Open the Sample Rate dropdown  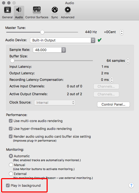[x=49, y=50]
